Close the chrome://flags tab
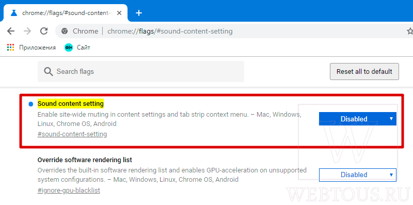 pyautogui.click(x=119, y=13)
